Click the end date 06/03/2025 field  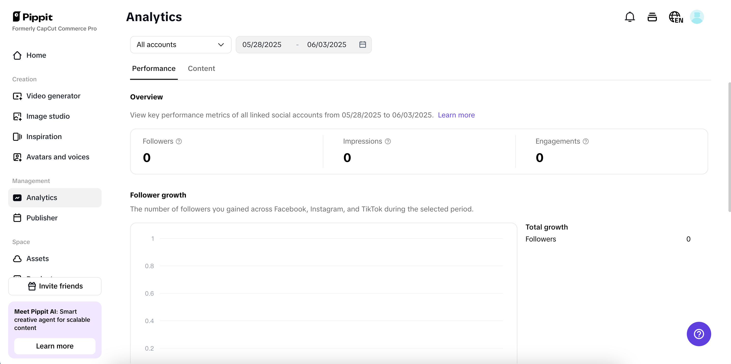point(326,44)
